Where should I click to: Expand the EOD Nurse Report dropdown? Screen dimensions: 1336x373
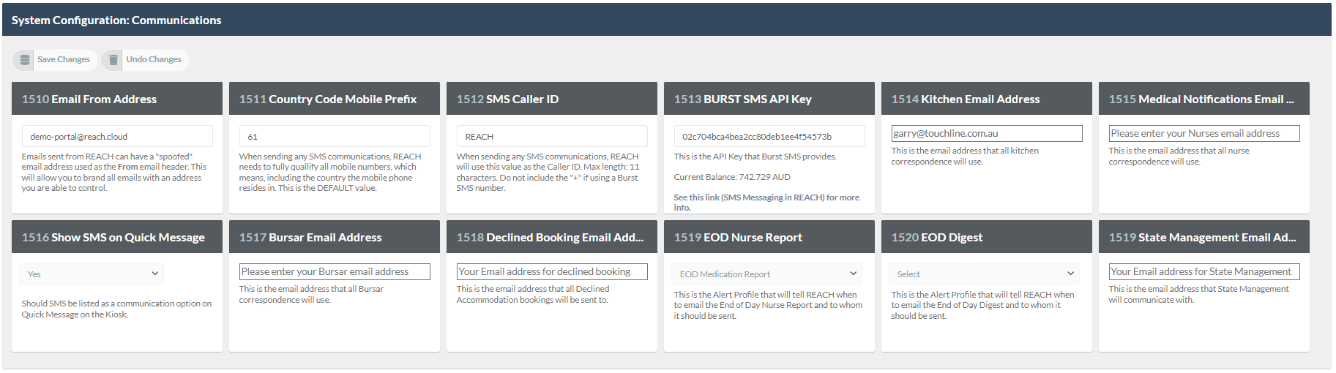766,274
